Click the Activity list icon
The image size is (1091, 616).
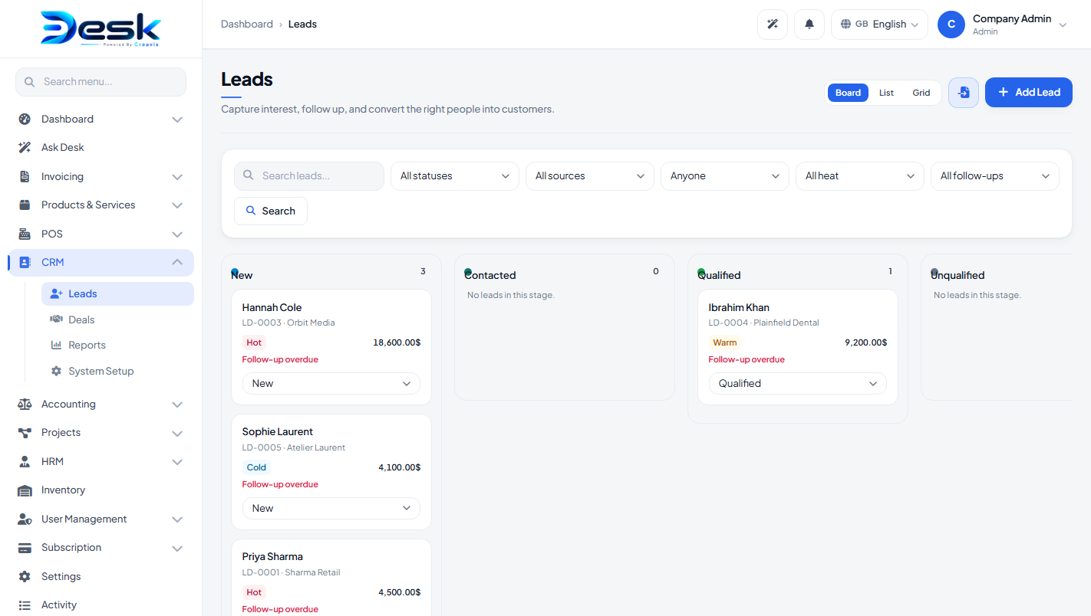coord(25,605)
